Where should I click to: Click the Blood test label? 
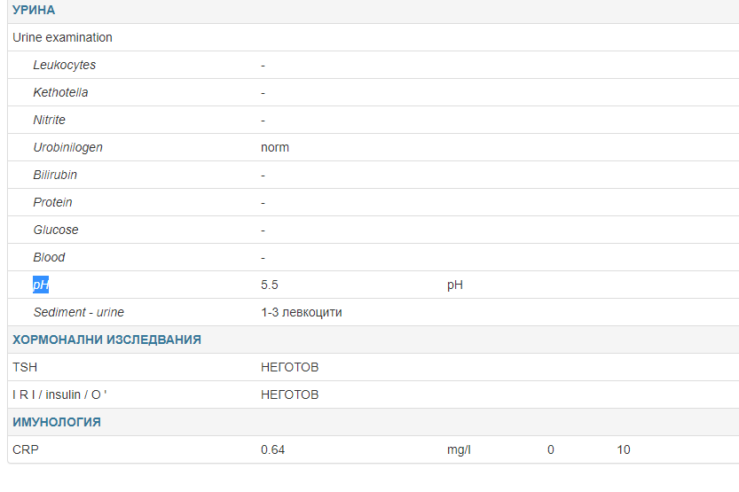point(49,257)
